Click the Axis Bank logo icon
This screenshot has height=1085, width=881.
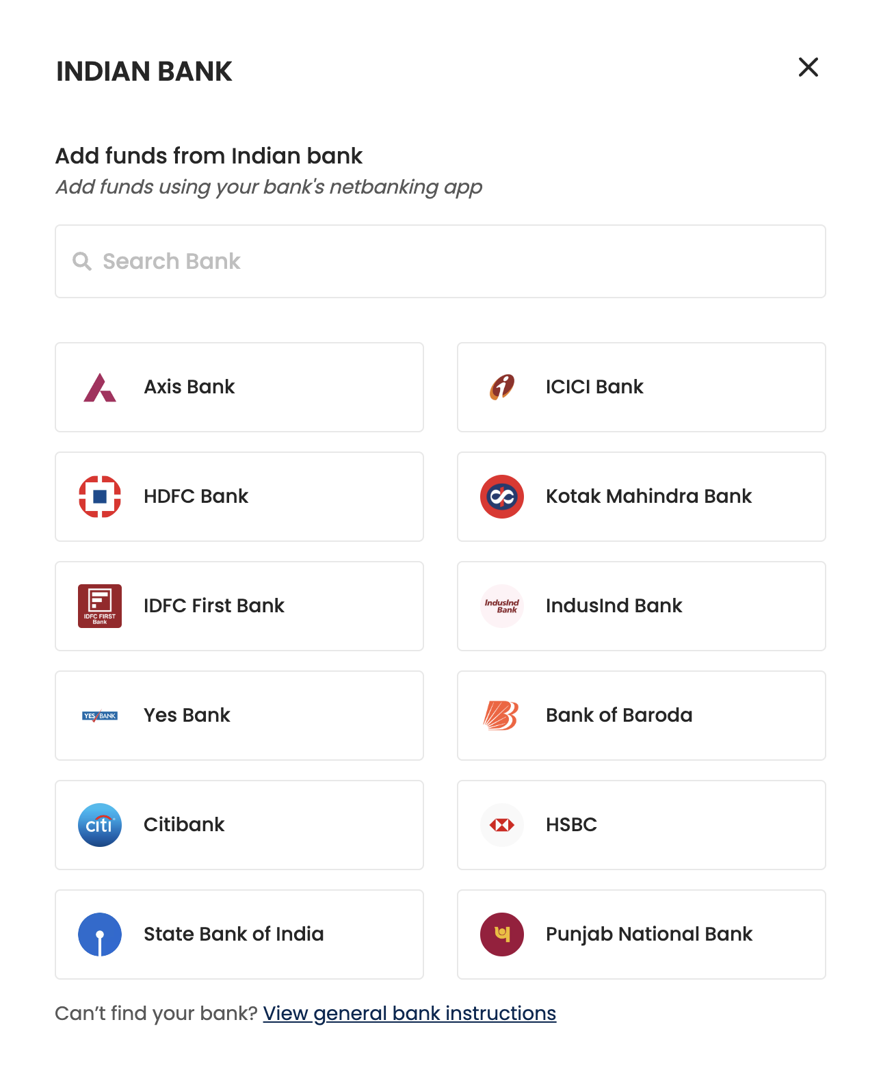(100, 387)
